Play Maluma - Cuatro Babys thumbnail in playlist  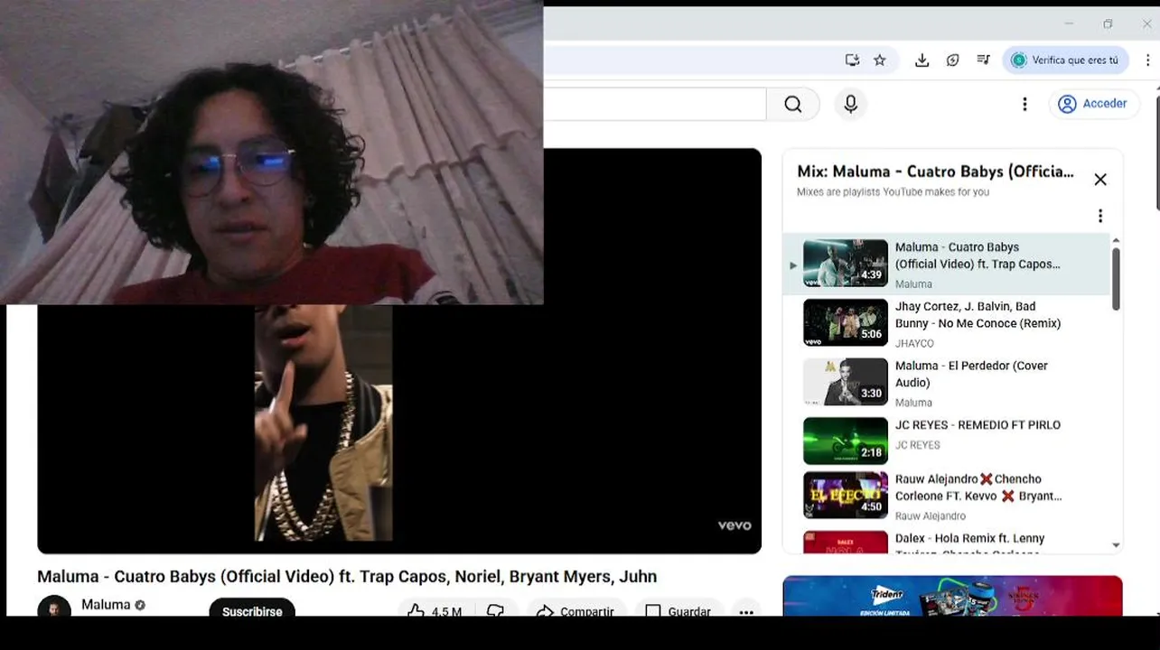pyautogui.click(x=846, y=263)
